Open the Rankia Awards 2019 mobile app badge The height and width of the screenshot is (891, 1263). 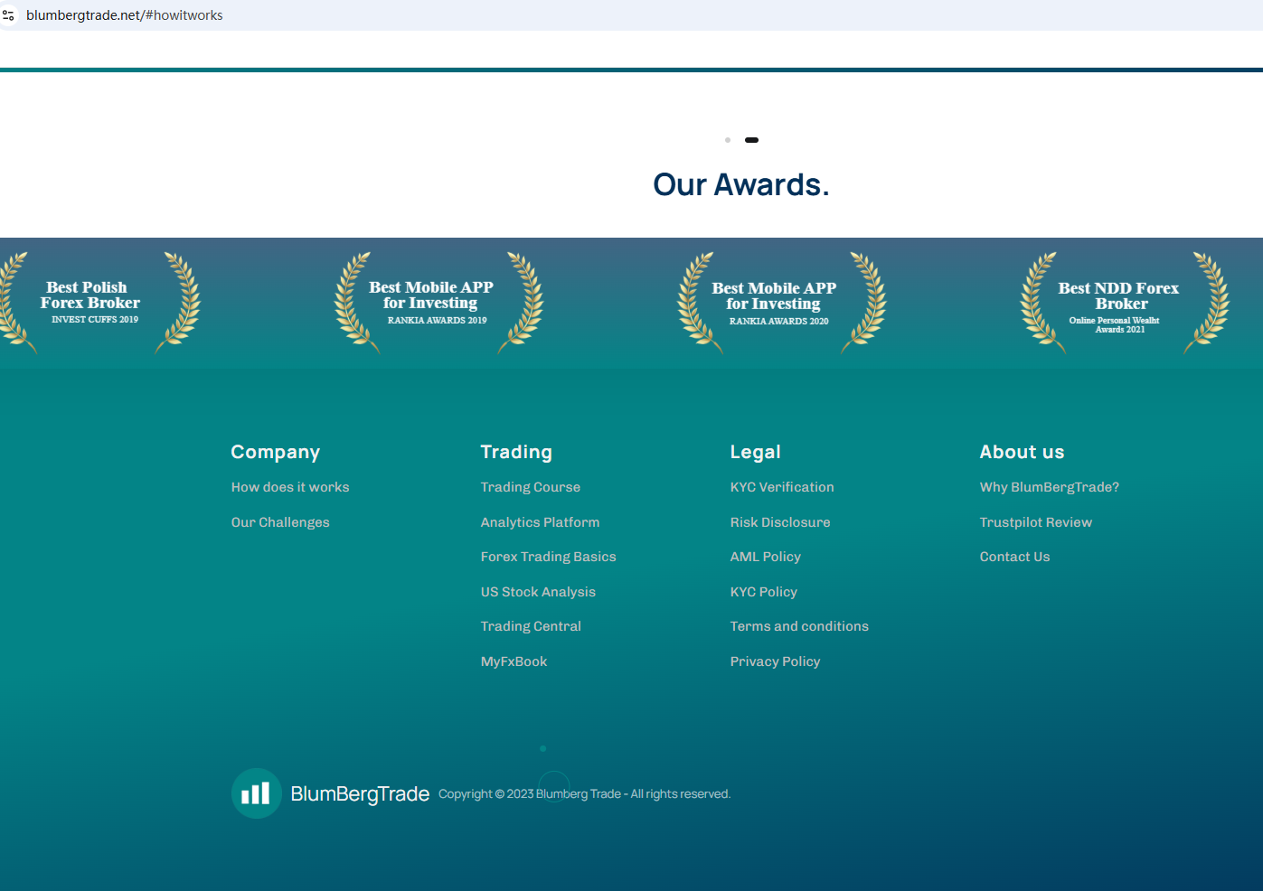coord(438,303)
